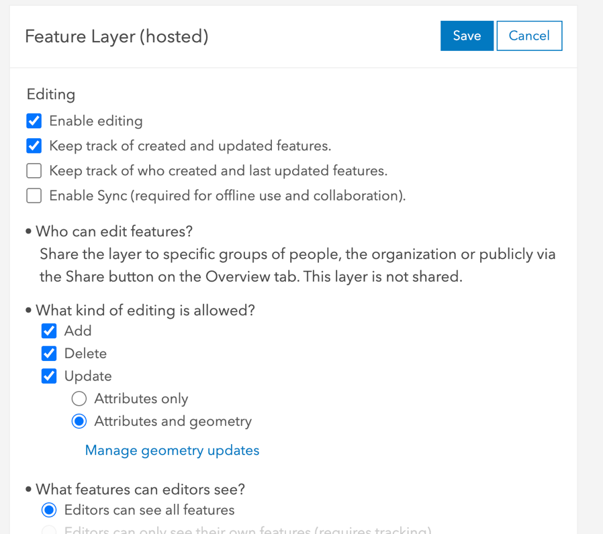Click the Editing section label
603x534 pixels.
pyautogui.click(x=50, y=95)
